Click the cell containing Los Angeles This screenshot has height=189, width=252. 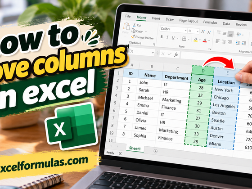[x=224, y=106]
